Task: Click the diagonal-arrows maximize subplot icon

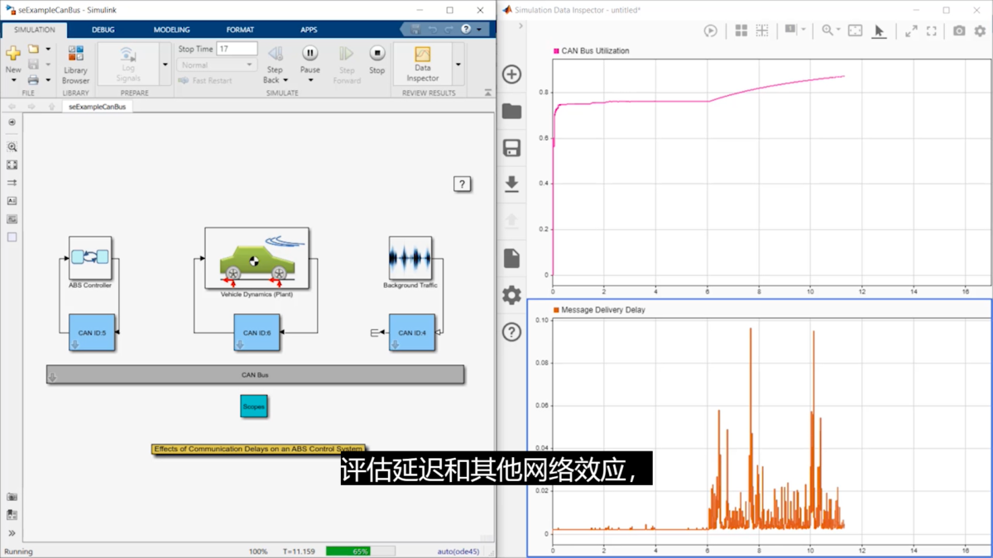Action: click(x=911, y=31)
